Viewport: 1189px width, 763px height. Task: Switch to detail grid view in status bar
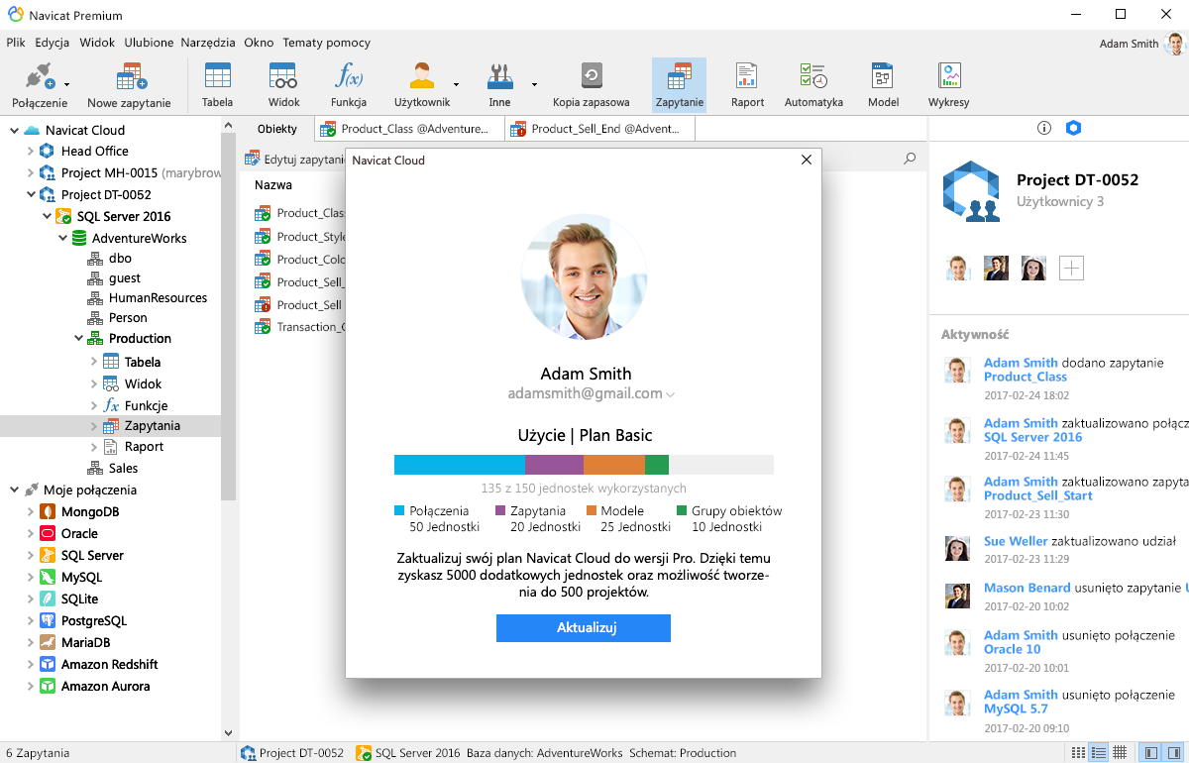coord(1120,753)
